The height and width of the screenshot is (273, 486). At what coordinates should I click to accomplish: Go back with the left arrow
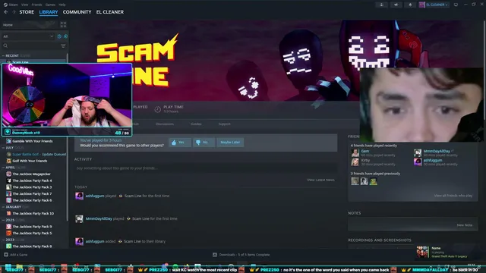point(6,12)
